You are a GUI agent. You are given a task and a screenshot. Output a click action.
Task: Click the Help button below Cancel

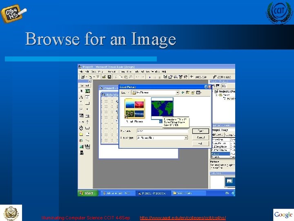coord(200,144)
